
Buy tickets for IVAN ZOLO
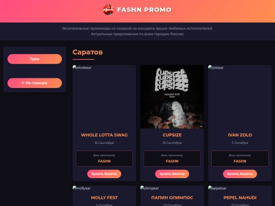tap(240, 174)
